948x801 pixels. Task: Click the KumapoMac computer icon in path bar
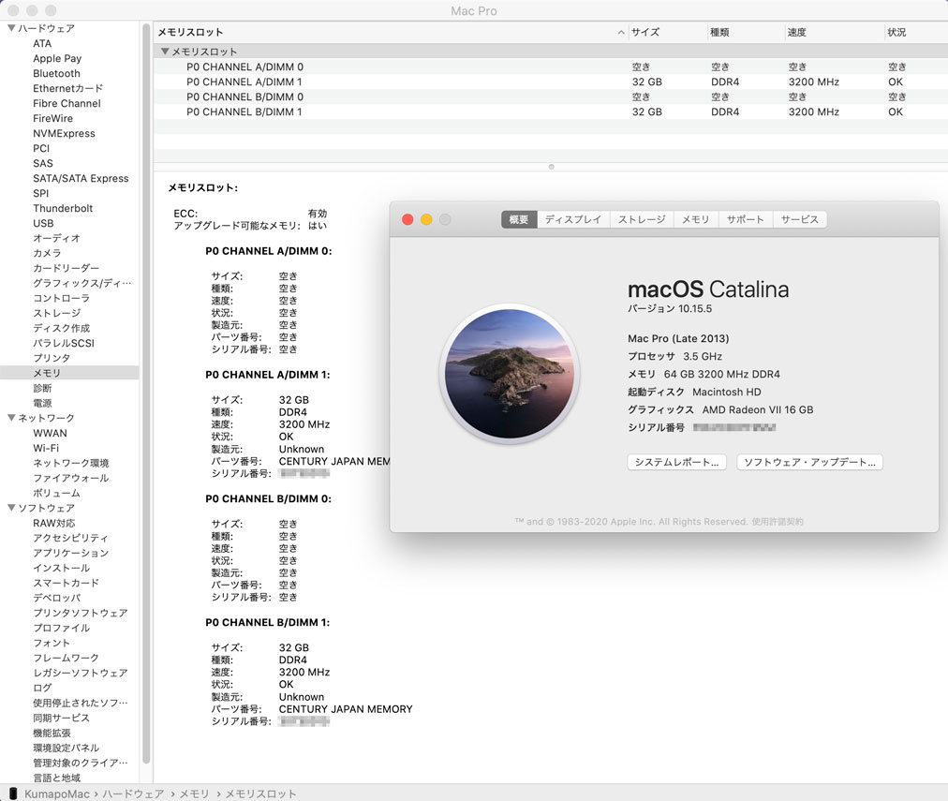(12, 794)
